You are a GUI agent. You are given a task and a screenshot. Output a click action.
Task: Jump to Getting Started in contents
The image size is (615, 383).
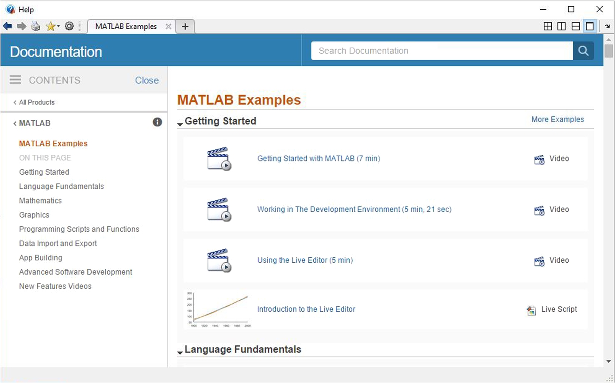(44, 172)
